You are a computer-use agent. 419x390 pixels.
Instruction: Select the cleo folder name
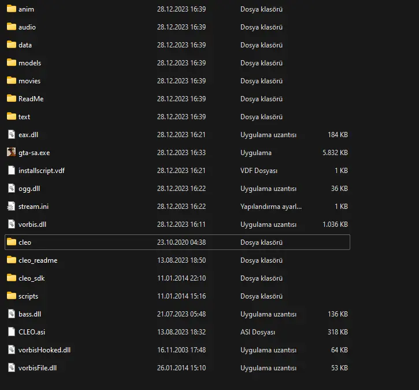25,242
